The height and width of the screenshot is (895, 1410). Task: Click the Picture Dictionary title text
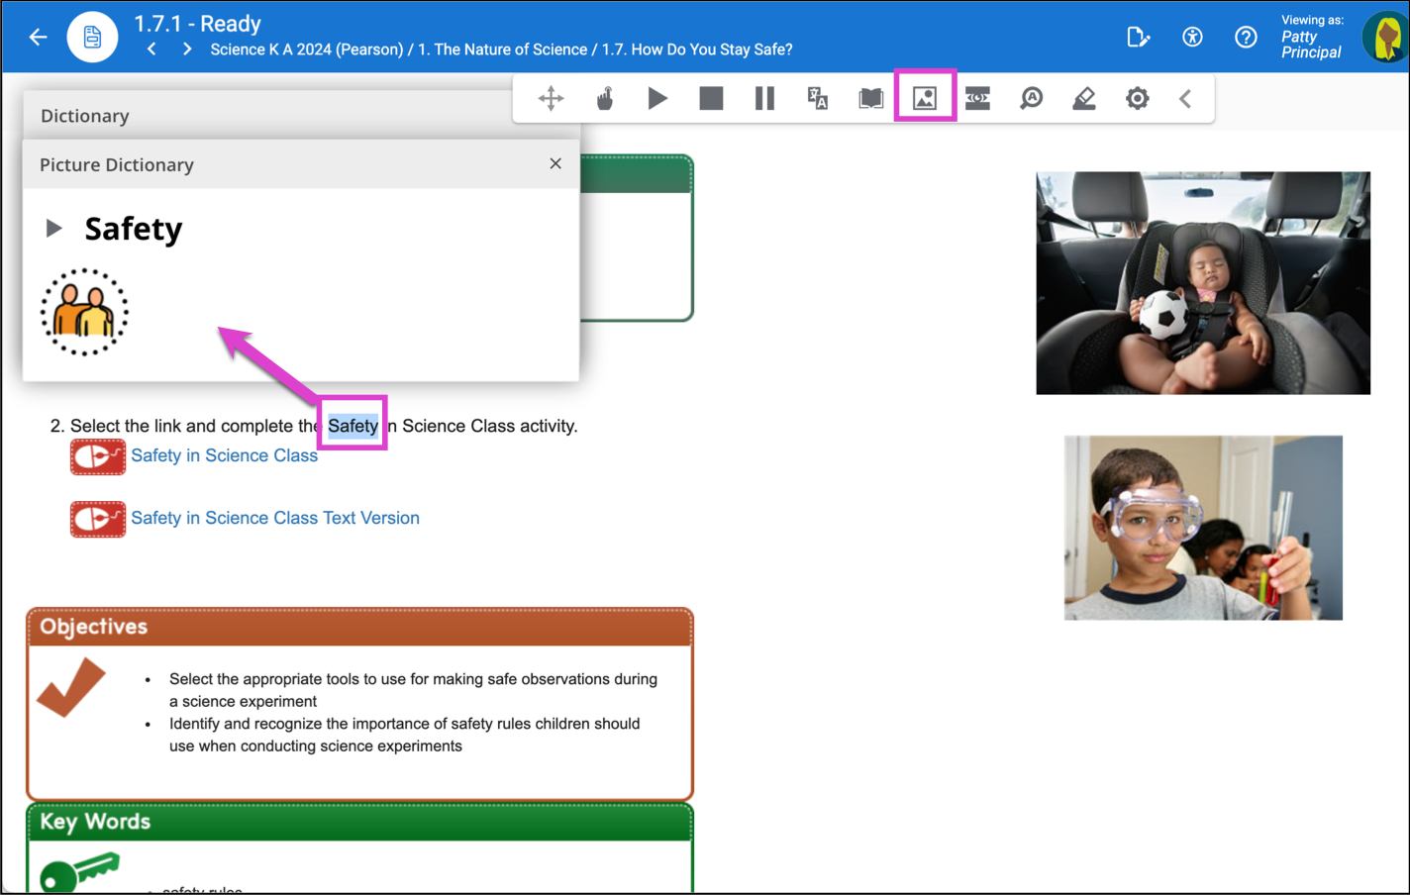point(117,165)
